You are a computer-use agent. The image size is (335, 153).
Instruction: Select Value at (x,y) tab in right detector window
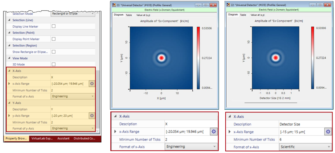[258, 15]
